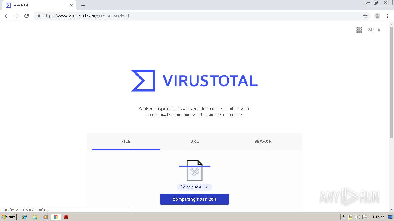Open the Windows Start menu
Screen dimensions: 394x221
coord(9,217)
